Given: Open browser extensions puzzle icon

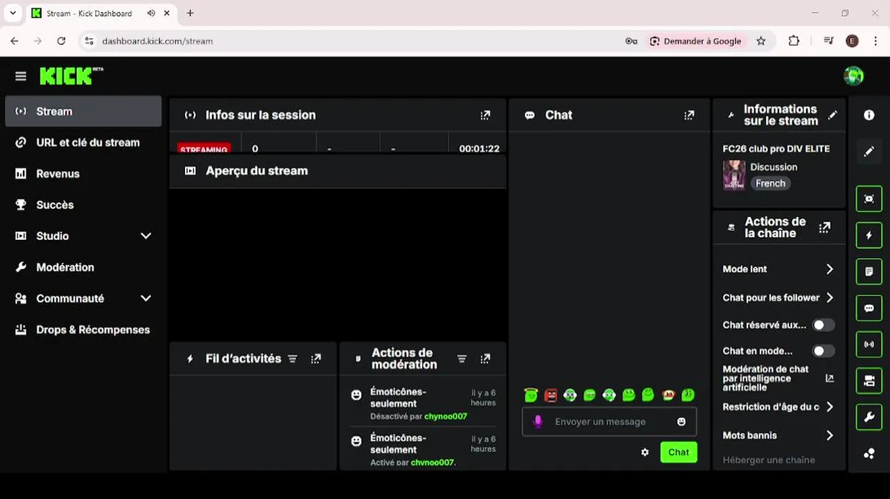Looking at the screenshot, I should click(794, 41).
